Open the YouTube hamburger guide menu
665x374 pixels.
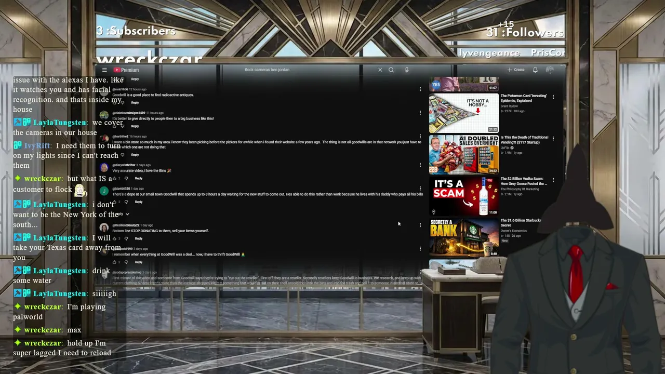click(x=104, y=70)
